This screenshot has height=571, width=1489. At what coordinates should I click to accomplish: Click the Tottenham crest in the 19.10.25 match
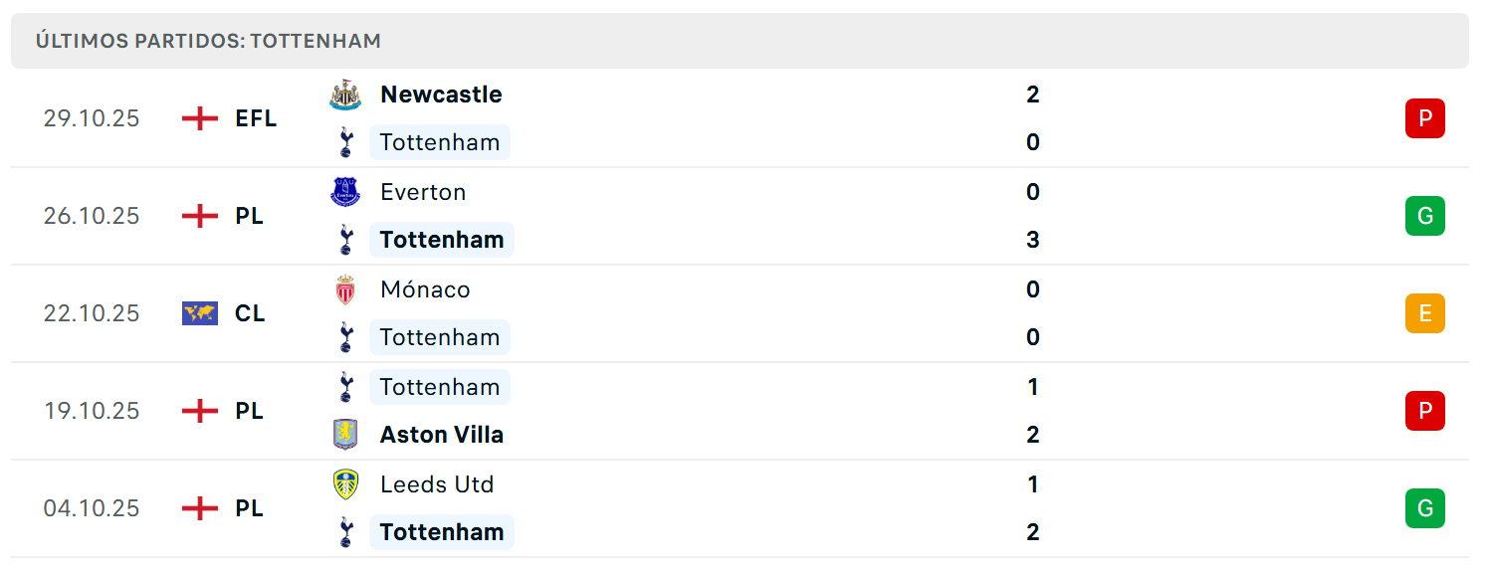coord(345,387)
